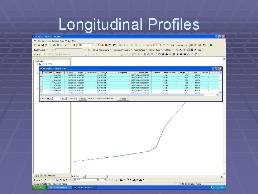
Task: Select the drawing toolbar pointer tool
Action: click(x=46, y=180)
